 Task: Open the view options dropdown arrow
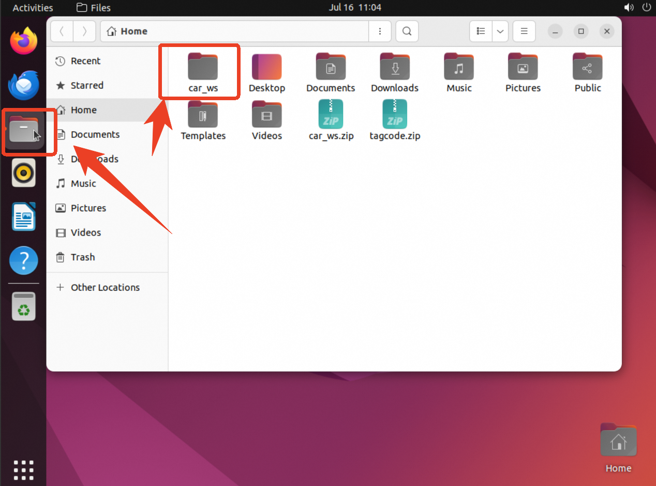tap(500, 32)
